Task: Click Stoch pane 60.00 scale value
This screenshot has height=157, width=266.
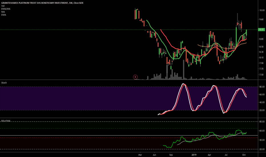Action: [262, 94]
